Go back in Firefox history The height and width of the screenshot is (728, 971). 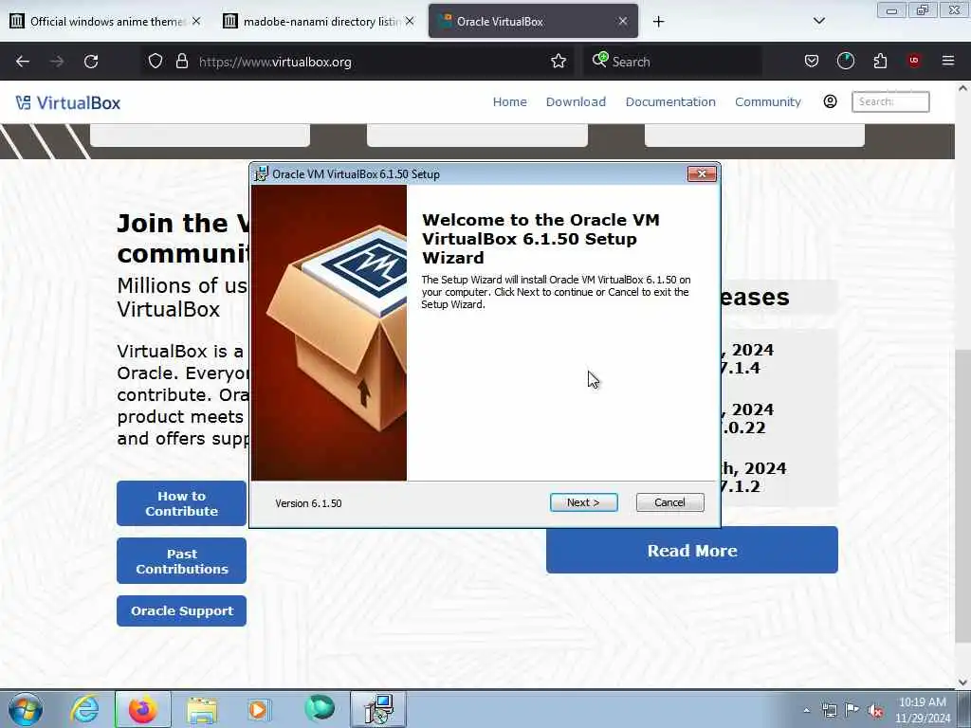(x=23, y=62)
